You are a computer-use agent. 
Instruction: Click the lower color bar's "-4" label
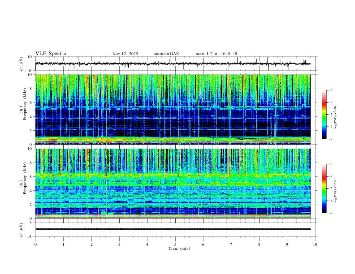330,176
